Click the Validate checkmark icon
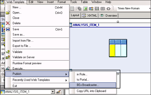Viewport: 151px width, 95px height. tap(8, 52)
